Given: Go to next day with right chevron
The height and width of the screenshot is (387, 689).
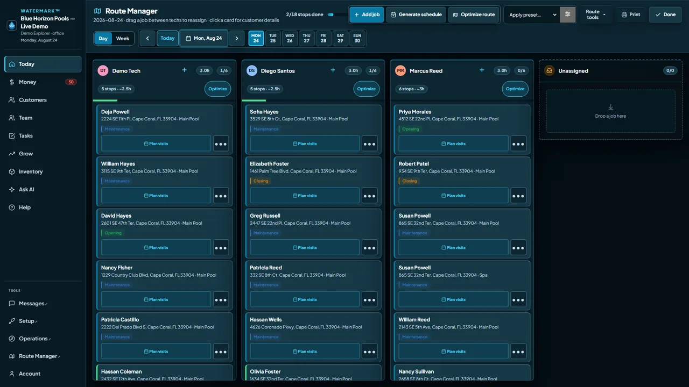Looking at the screenshot, I should [x=237, y=38].
